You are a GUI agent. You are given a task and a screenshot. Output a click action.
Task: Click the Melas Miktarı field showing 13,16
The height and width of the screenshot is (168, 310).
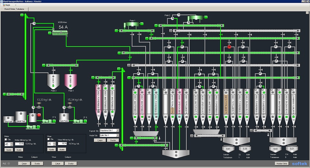[x=19, y=144]
